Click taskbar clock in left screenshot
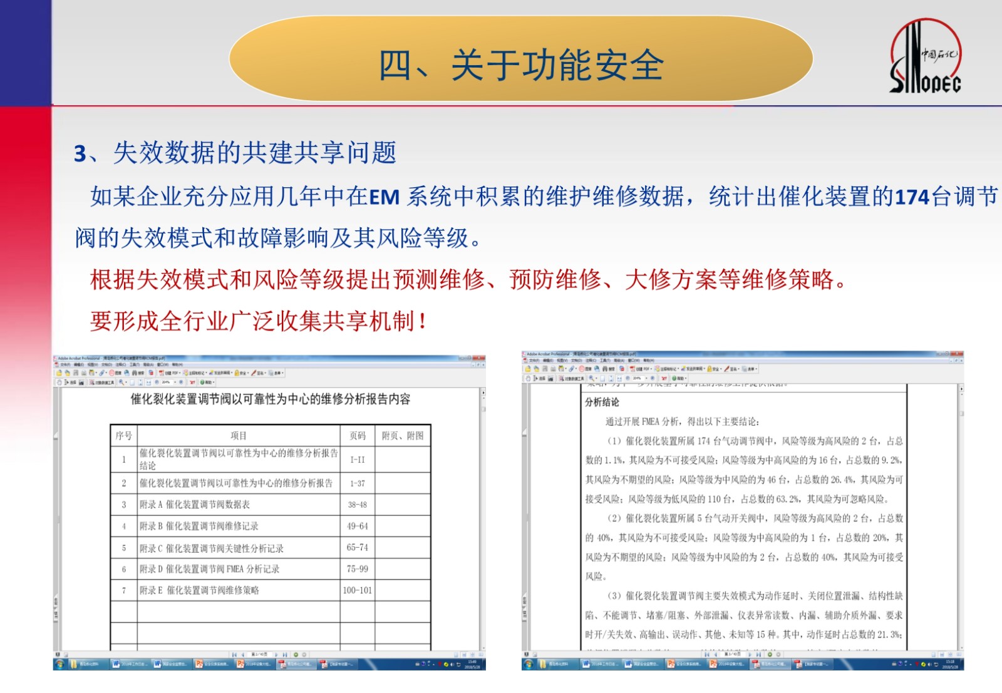This screenshot has width=1002, height=693. point(472,664)
